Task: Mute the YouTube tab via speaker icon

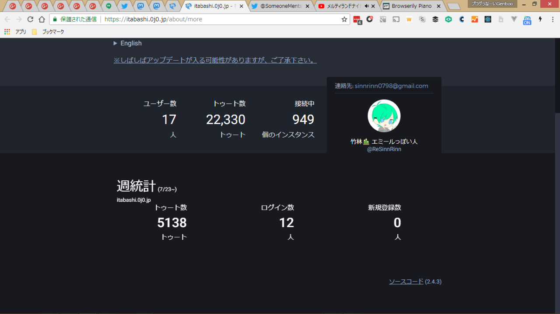Action: pyautogui.click(x=367, y=6)
